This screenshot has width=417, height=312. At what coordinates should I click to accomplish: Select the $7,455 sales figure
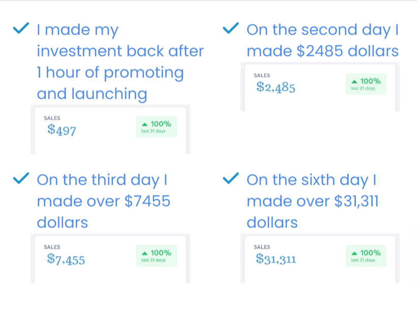pyautogui.click(x=66, y=260)
